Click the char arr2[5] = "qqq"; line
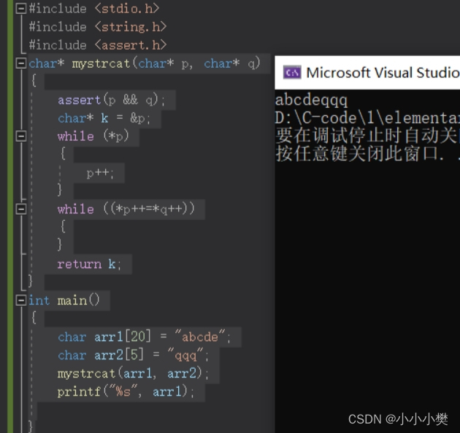460x433 pixels. [x=134, y=355]
